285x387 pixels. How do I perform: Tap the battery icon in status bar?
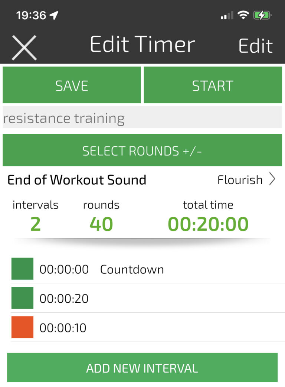pyautogui.click(x=262, y=15)
